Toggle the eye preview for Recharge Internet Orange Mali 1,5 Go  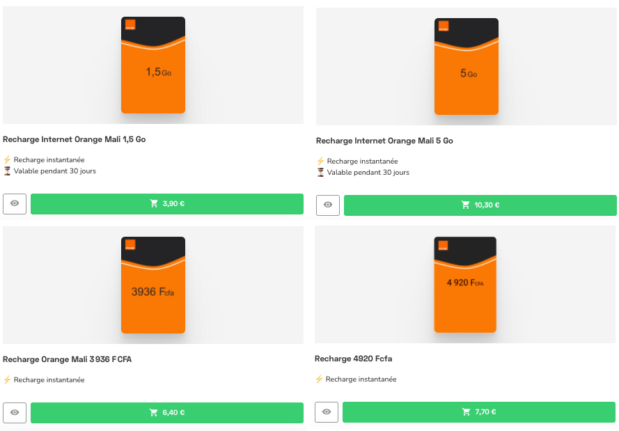tap(15, 203)
